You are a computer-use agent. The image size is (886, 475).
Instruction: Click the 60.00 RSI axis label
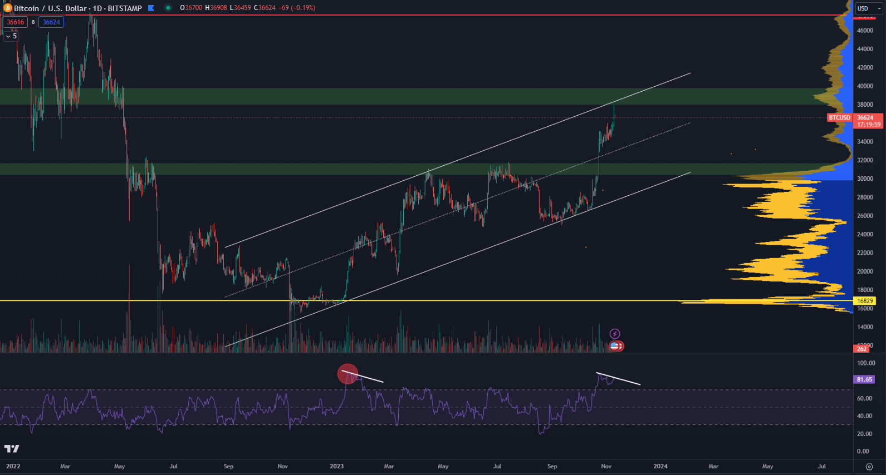click(x=864, y=398)
